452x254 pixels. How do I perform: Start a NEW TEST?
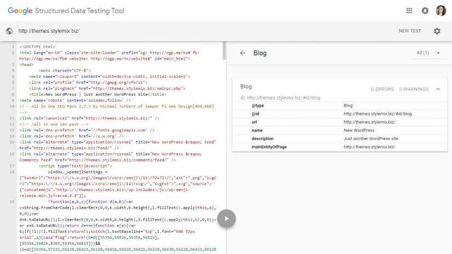pos(410,31)
